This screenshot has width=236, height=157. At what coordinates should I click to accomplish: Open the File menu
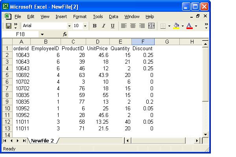(x=18, y=16)
